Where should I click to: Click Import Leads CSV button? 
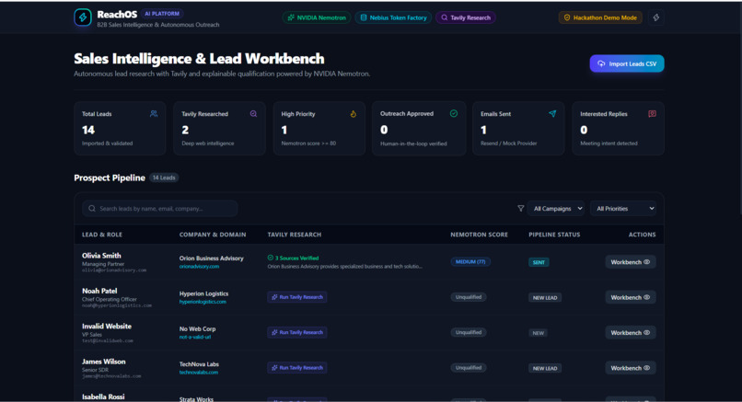pyautogui.click(x=627, y=63)
